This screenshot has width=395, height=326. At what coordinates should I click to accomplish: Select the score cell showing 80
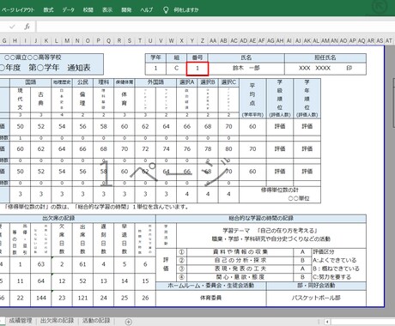(x=228, y=149)
